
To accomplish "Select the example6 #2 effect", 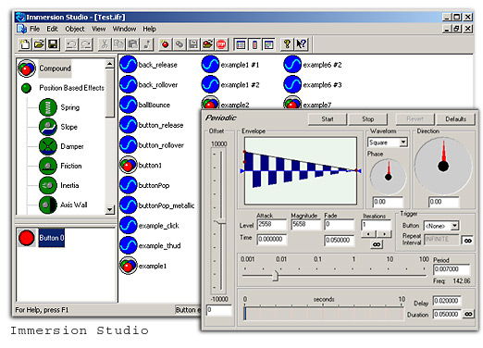I will (322, 65).
